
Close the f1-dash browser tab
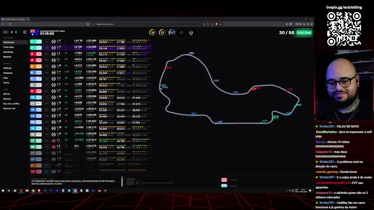pos(28,19)
